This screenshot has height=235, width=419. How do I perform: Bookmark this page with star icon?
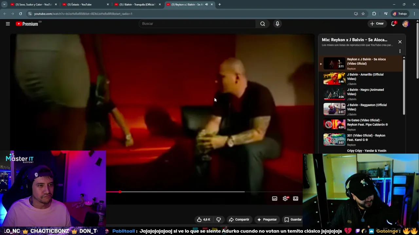click(x=363, y=14)
